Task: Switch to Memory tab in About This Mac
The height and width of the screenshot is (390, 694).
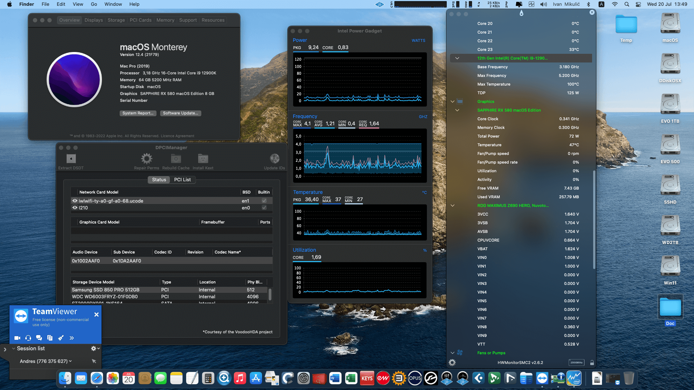Action: (x=165, y=20)
